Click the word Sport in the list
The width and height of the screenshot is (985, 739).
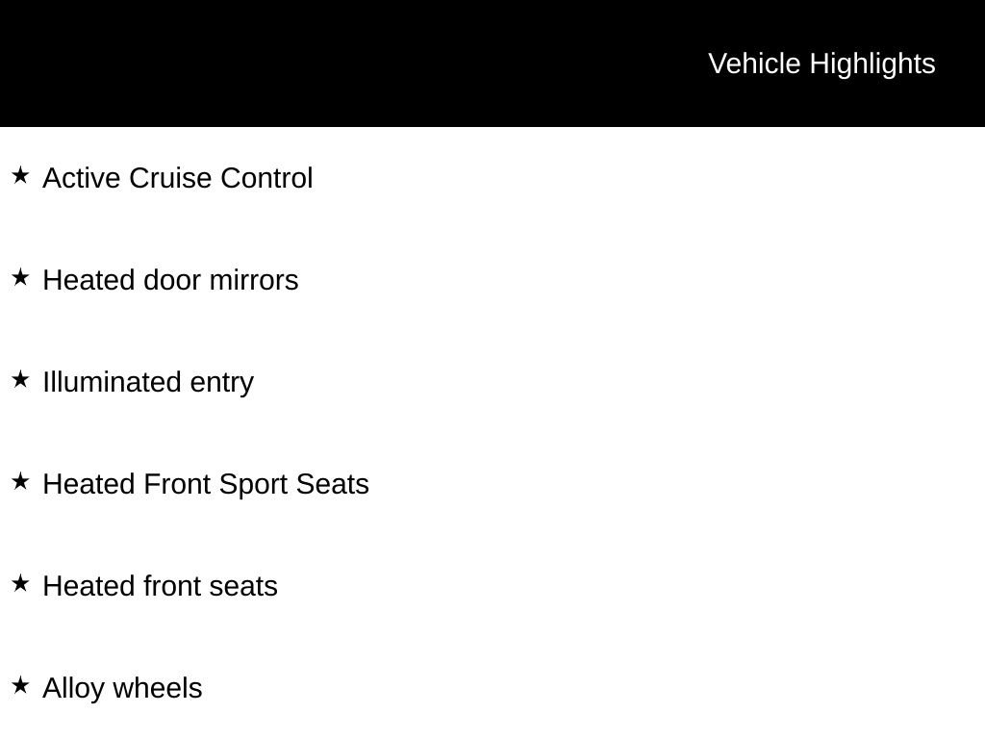point(253,484)
